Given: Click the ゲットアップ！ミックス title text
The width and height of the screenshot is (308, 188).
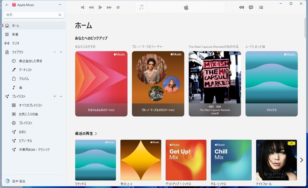Looking at the screenshot, I should point(178,184).
